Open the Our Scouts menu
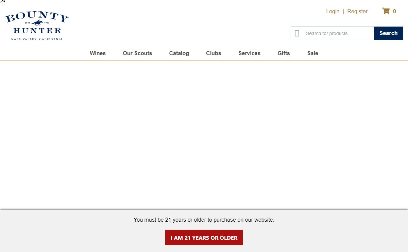Image resolution: width=408 pixels, height=252 pixels. click(x=137, y=53)
